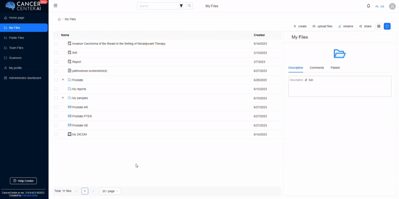This screenshot has width=399, height=199.
Task: Click the test report icon
Action: click(x=69, y=53)
